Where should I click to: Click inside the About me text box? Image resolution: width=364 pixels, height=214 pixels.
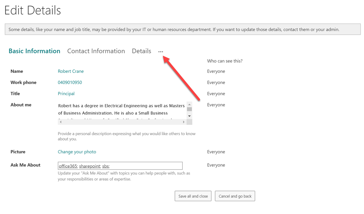[x=121, y=109]
